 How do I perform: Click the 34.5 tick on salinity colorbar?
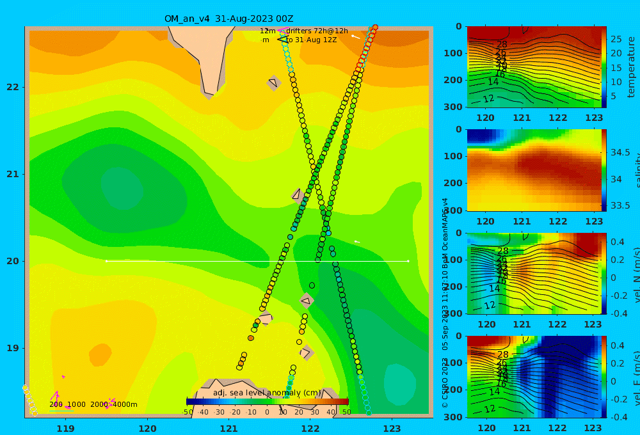[620, 152]
